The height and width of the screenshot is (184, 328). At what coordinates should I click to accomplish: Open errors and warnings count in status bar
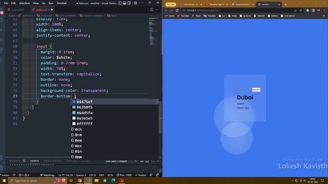pos(24,175)
